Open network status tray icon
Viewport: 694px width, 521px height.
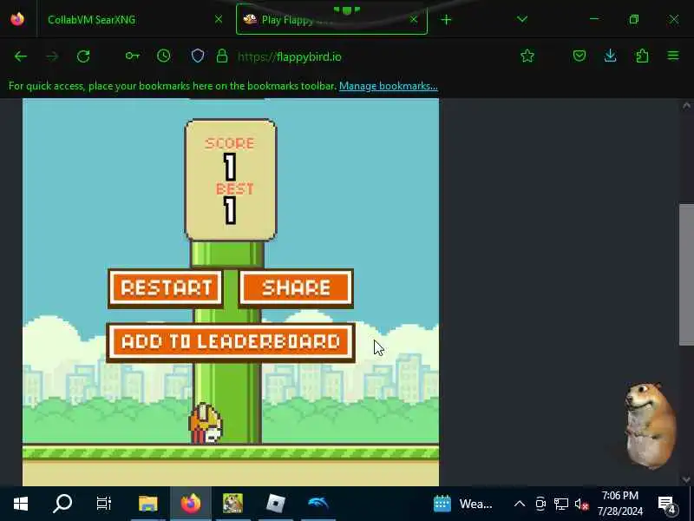(560, 504)
